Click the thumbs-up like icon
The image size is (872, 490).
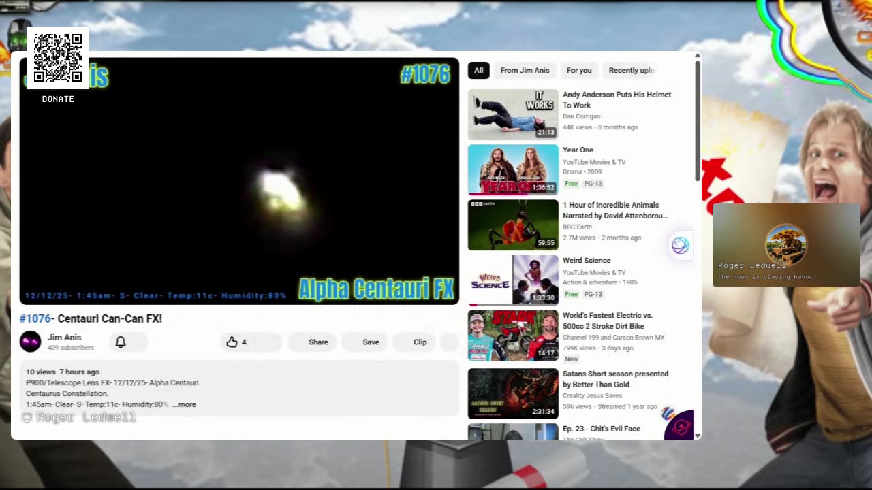[x=232, y=342]
